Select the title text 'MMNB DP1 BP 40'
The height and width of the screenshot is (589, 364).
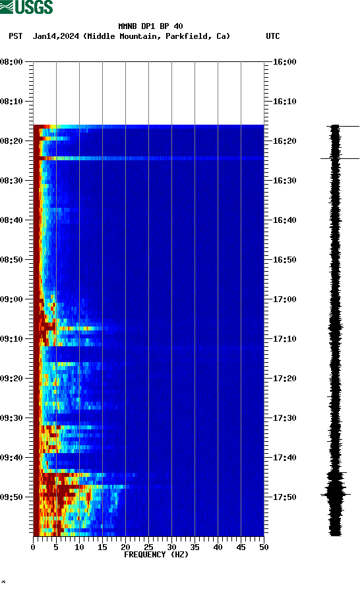tap(150, 26)
